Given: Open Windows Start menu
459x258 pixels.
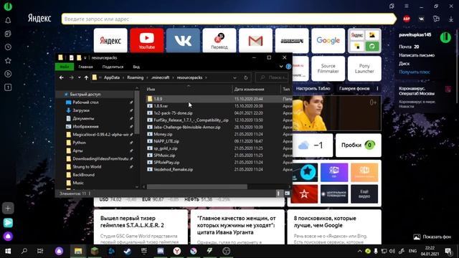Looking at the screenshot, I should point(8,251).
